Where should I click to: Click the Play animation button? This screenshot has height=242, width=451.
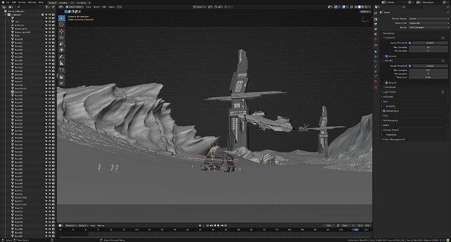point(218,226)
